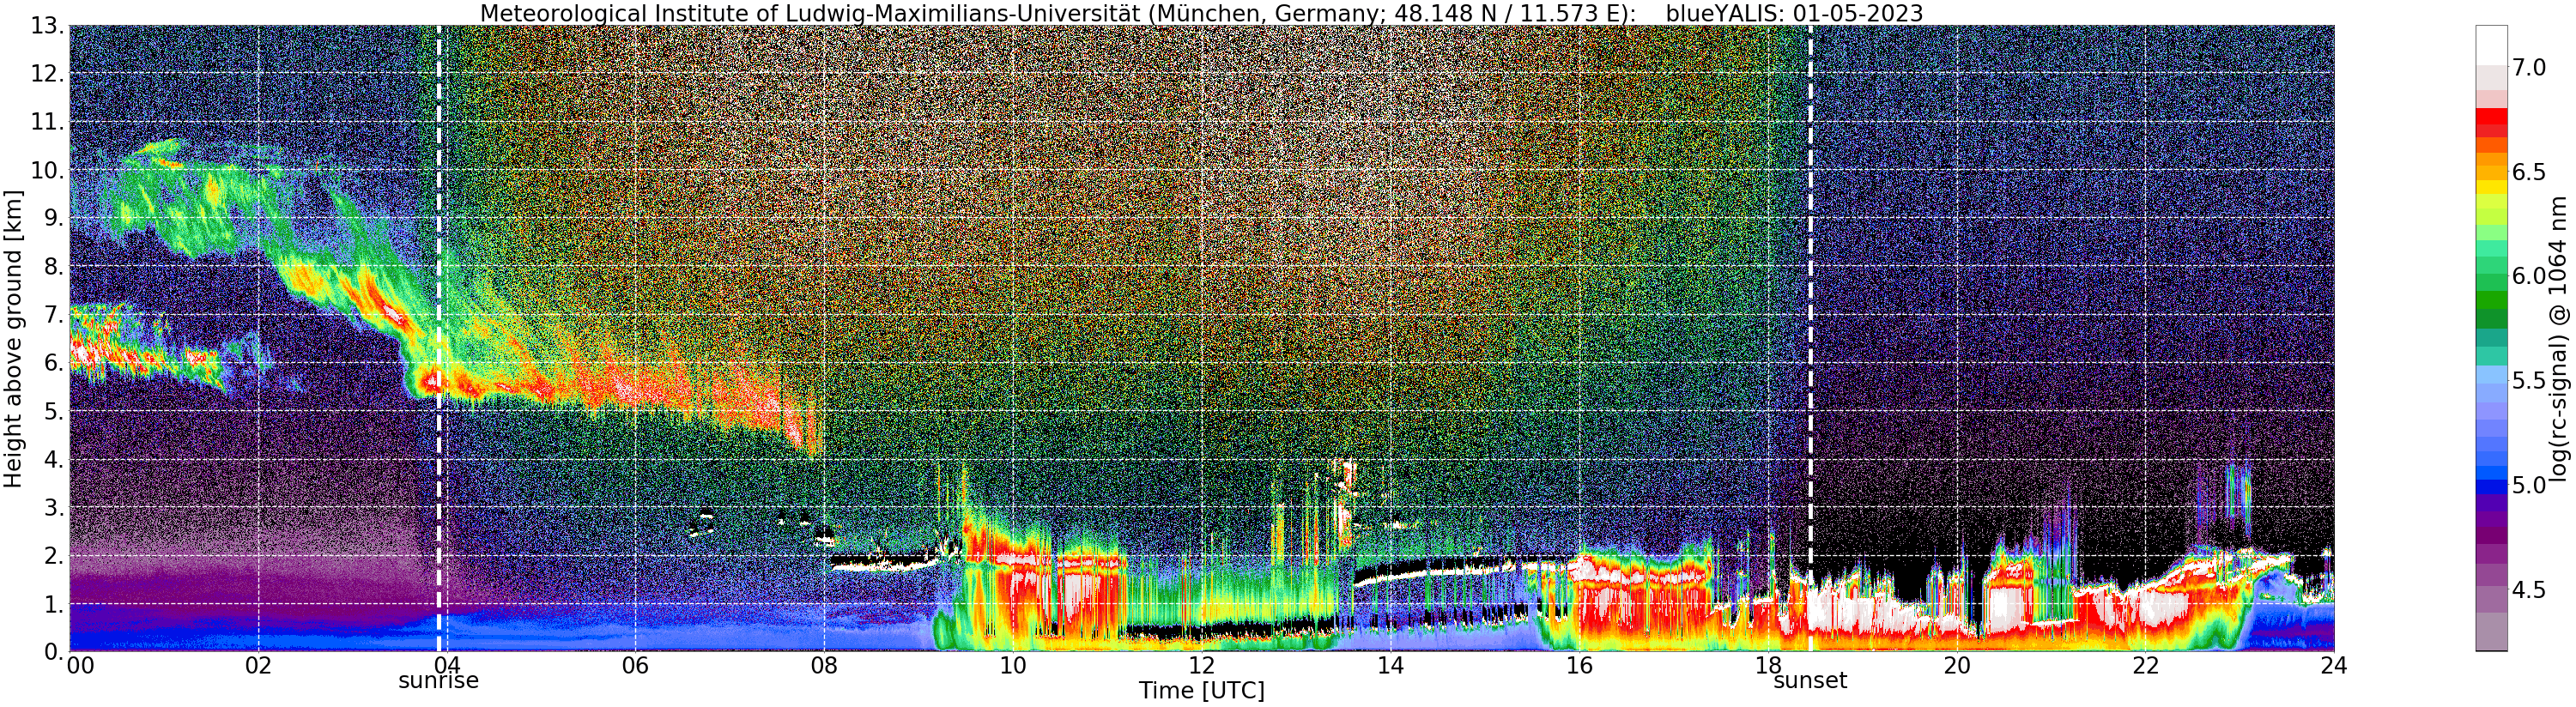Viewport: 2576px width, 707px height.
Task: Click the 'sunrise' label below the time axis
Action: coord(438,681)
